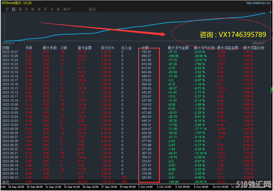Select the 日 daily statistics tab
The width and height of the screenshot is (273, 191).
click(14, 9)
